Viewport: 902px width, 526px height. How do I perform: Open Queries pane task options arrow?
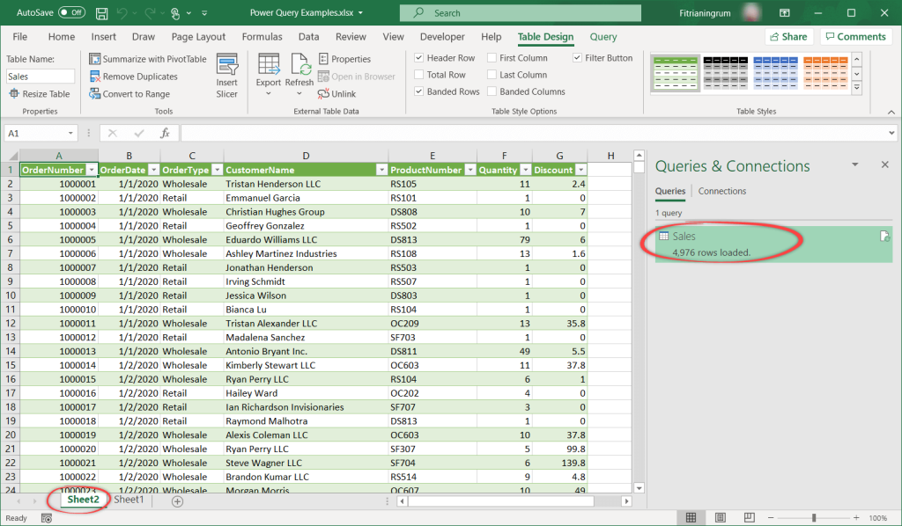854,164
